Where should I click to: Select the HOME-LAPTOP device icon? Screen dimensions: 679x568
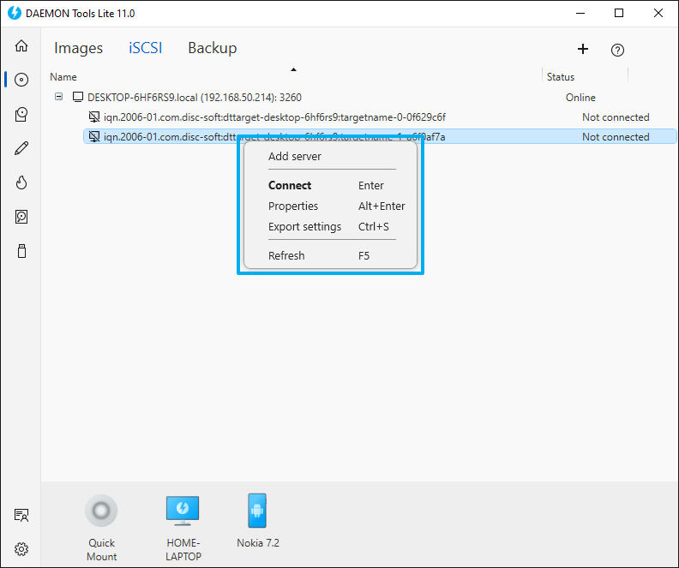(183, 511)
